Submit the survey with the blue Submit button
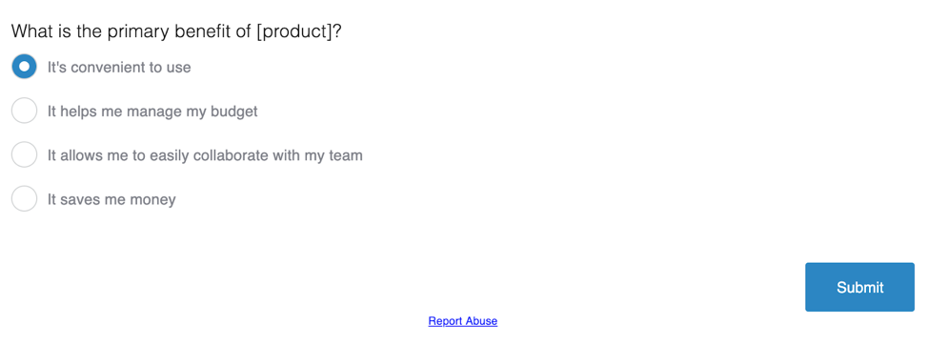 click(859, 287)
